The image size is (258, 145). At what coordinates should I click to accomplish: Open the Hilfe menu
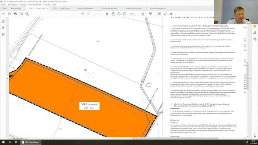tap(54, 4)
